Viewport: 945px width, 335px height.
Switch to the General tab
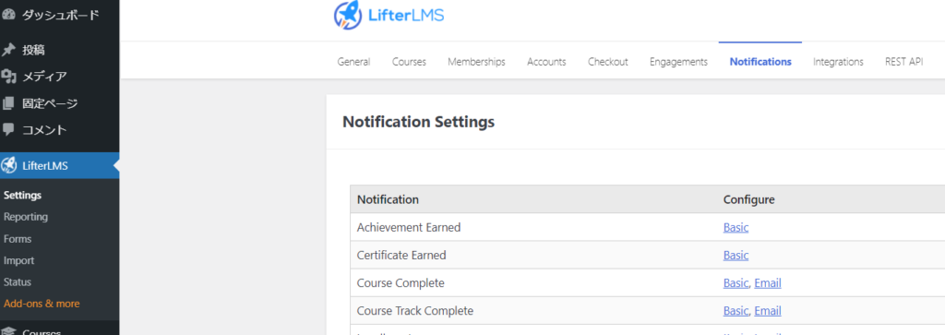[x=353, y=62]
